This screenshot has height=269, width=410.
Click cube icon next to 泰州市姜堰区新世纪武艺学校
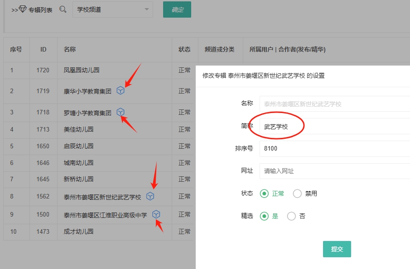pyautogui.click(x=150, y=196)
